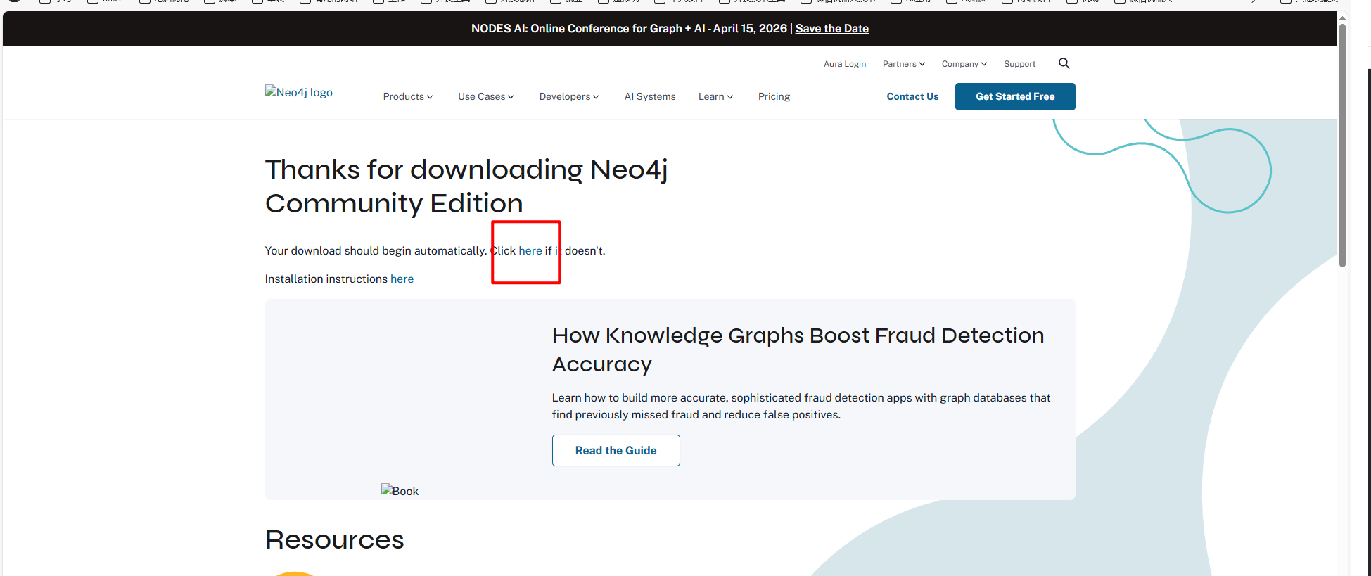
Task: Click the NODES AI conference banner text
Action: coord(629,28)
